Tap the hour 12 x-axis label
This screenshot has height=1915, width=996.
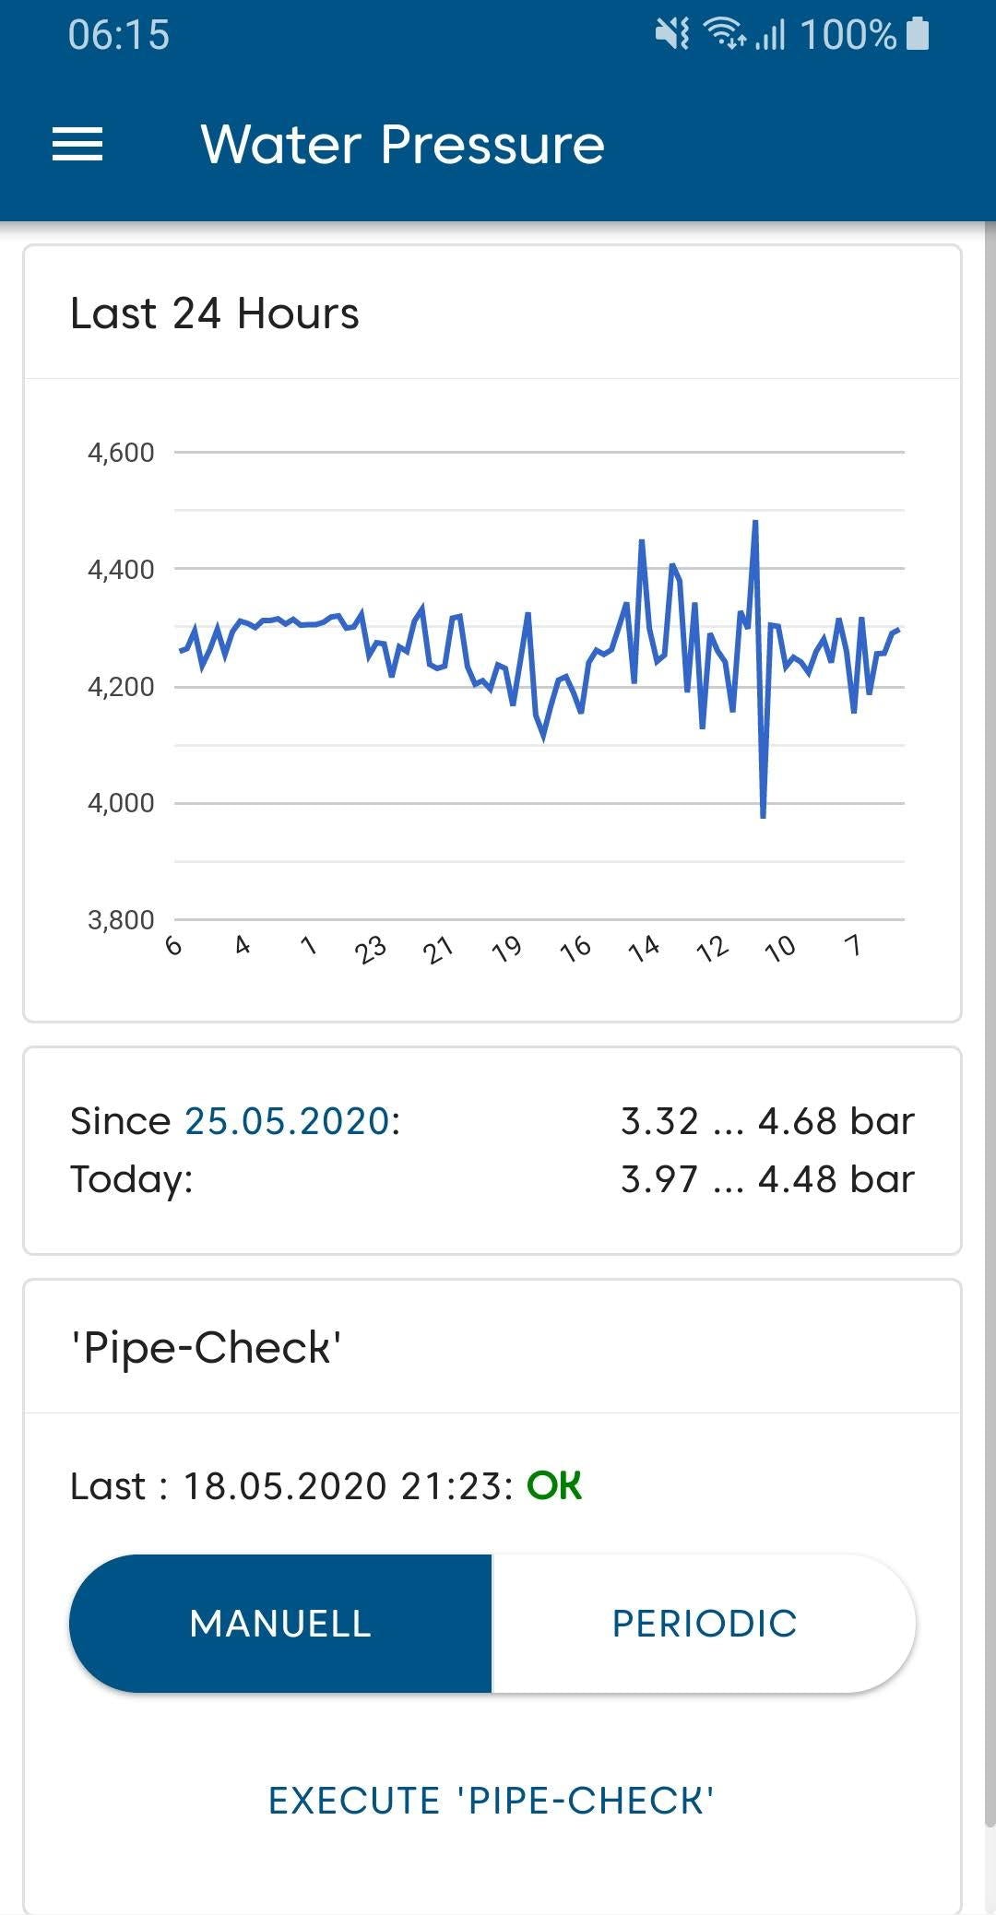pos(712,949)
